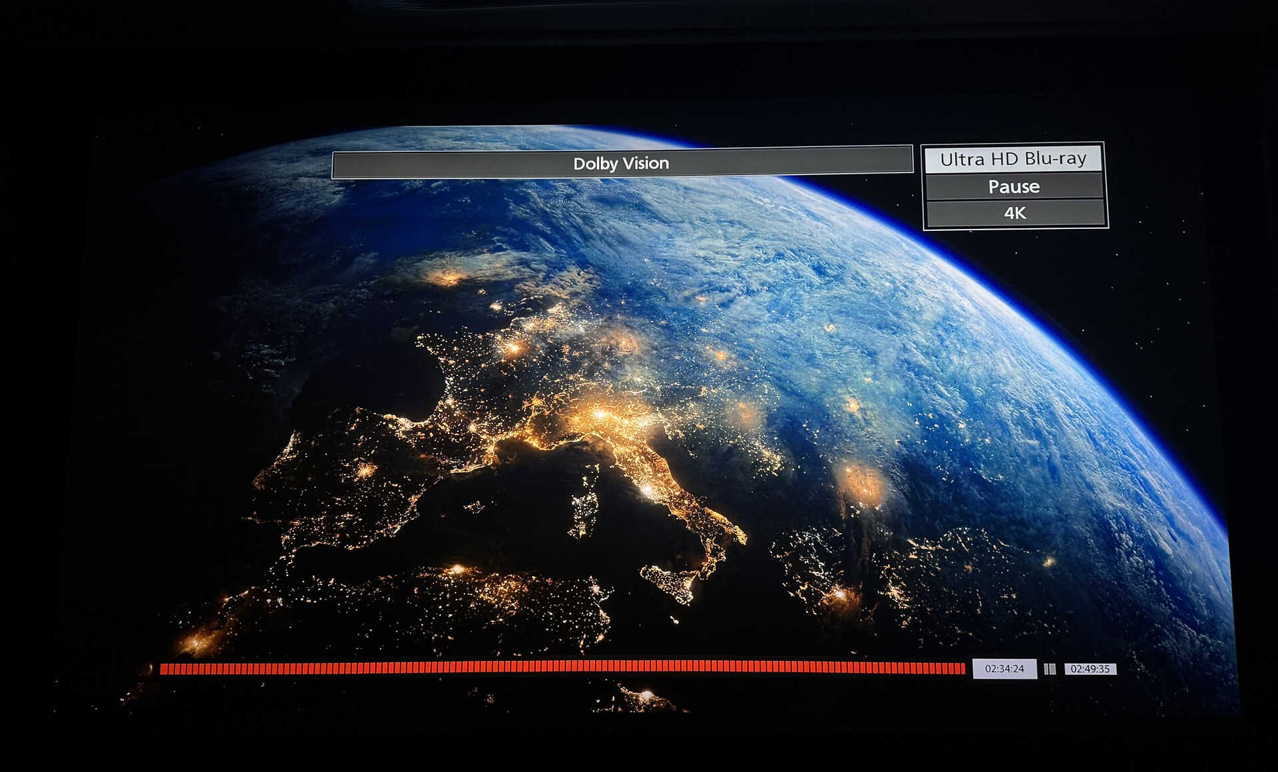
Task: Click the 4K resolution indicator
Action: [1014, 214]
